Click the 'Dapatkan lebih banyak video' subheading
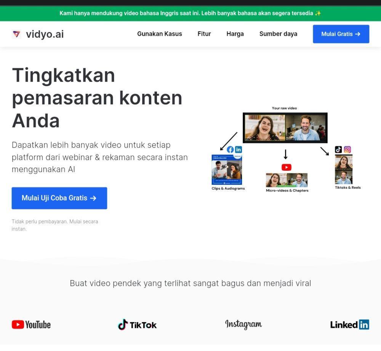 coord(100,157)
